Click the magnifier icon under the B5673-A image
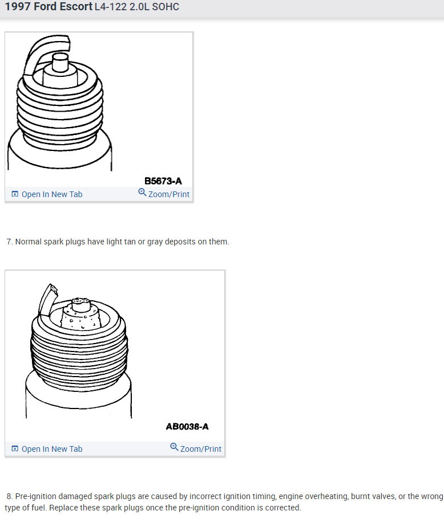Viewport: 444px width, 523px height. 142,193
